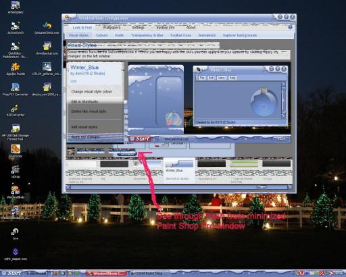Viewport: 346px width, 277px height.
Task: Run the GenuineCheck.exe desktop file
Action: [47, 28]
